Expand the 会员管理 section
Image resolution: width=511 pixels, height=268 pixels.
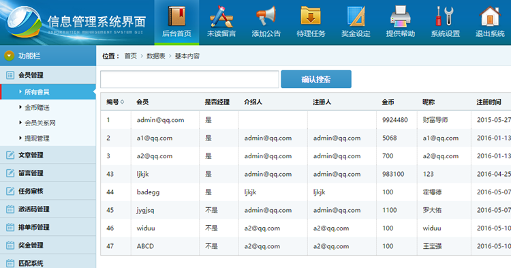[48, 75]
